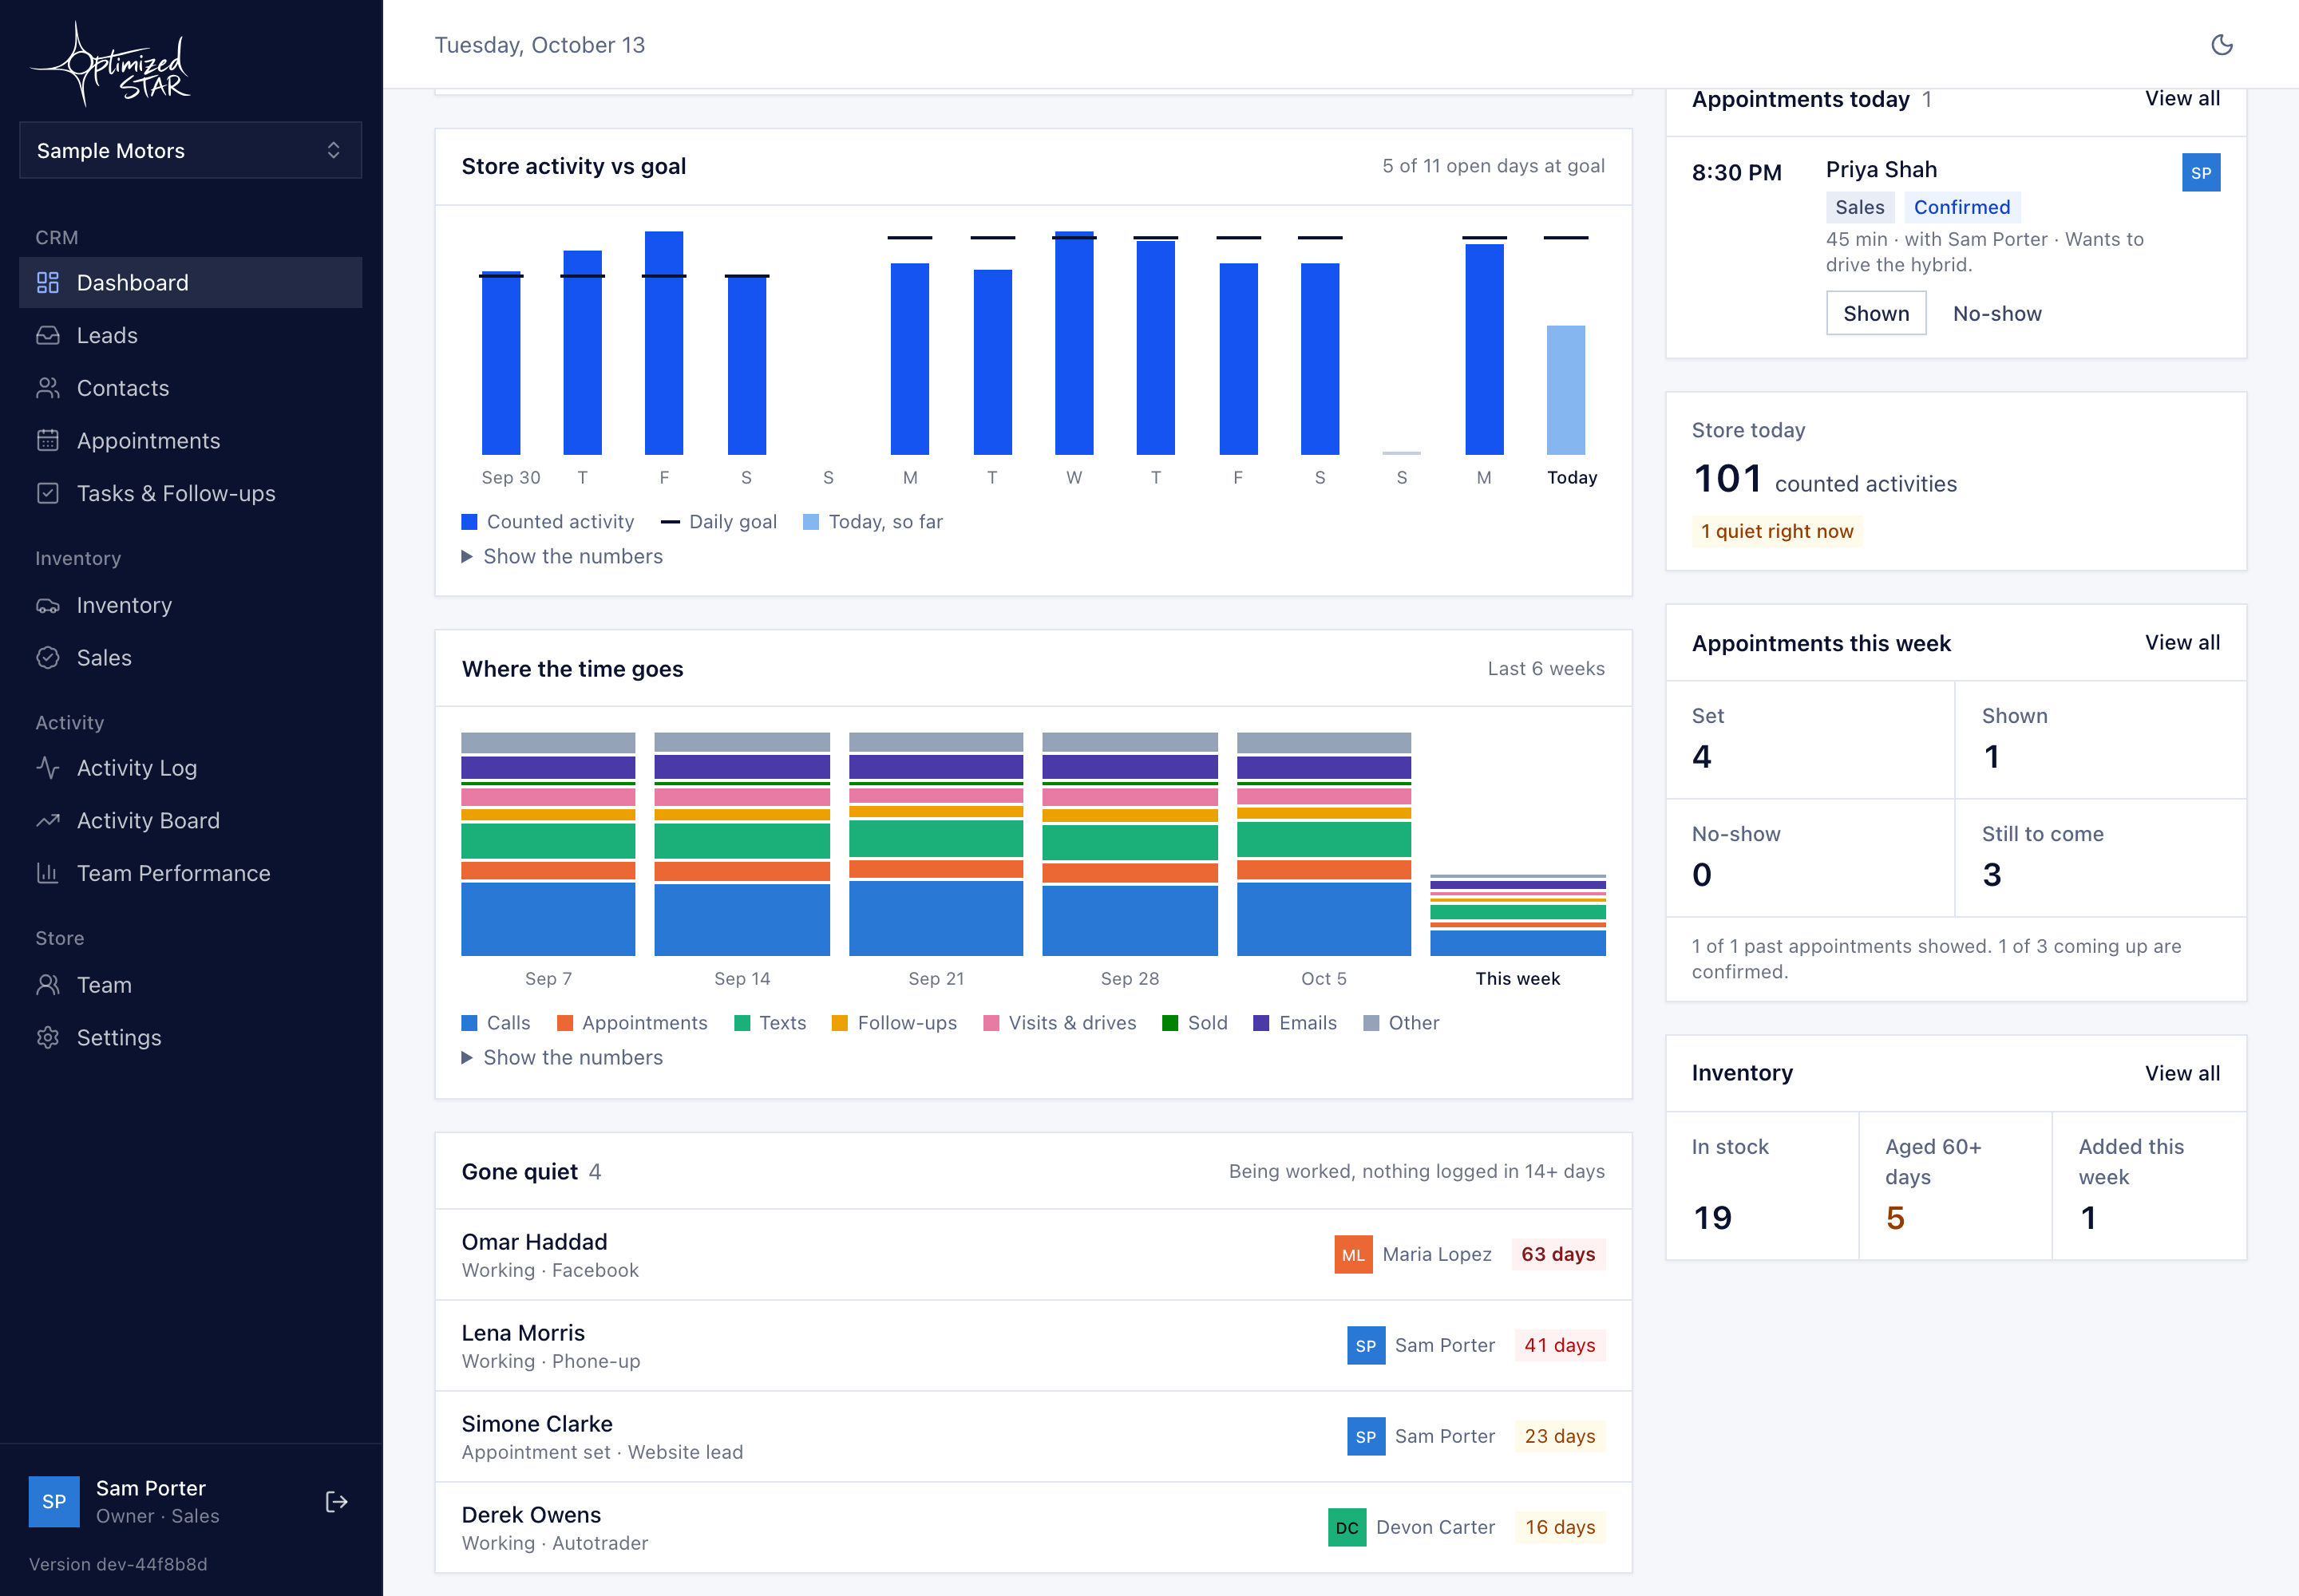Click the SP avatar on Priya Shah appointment

2201,173
